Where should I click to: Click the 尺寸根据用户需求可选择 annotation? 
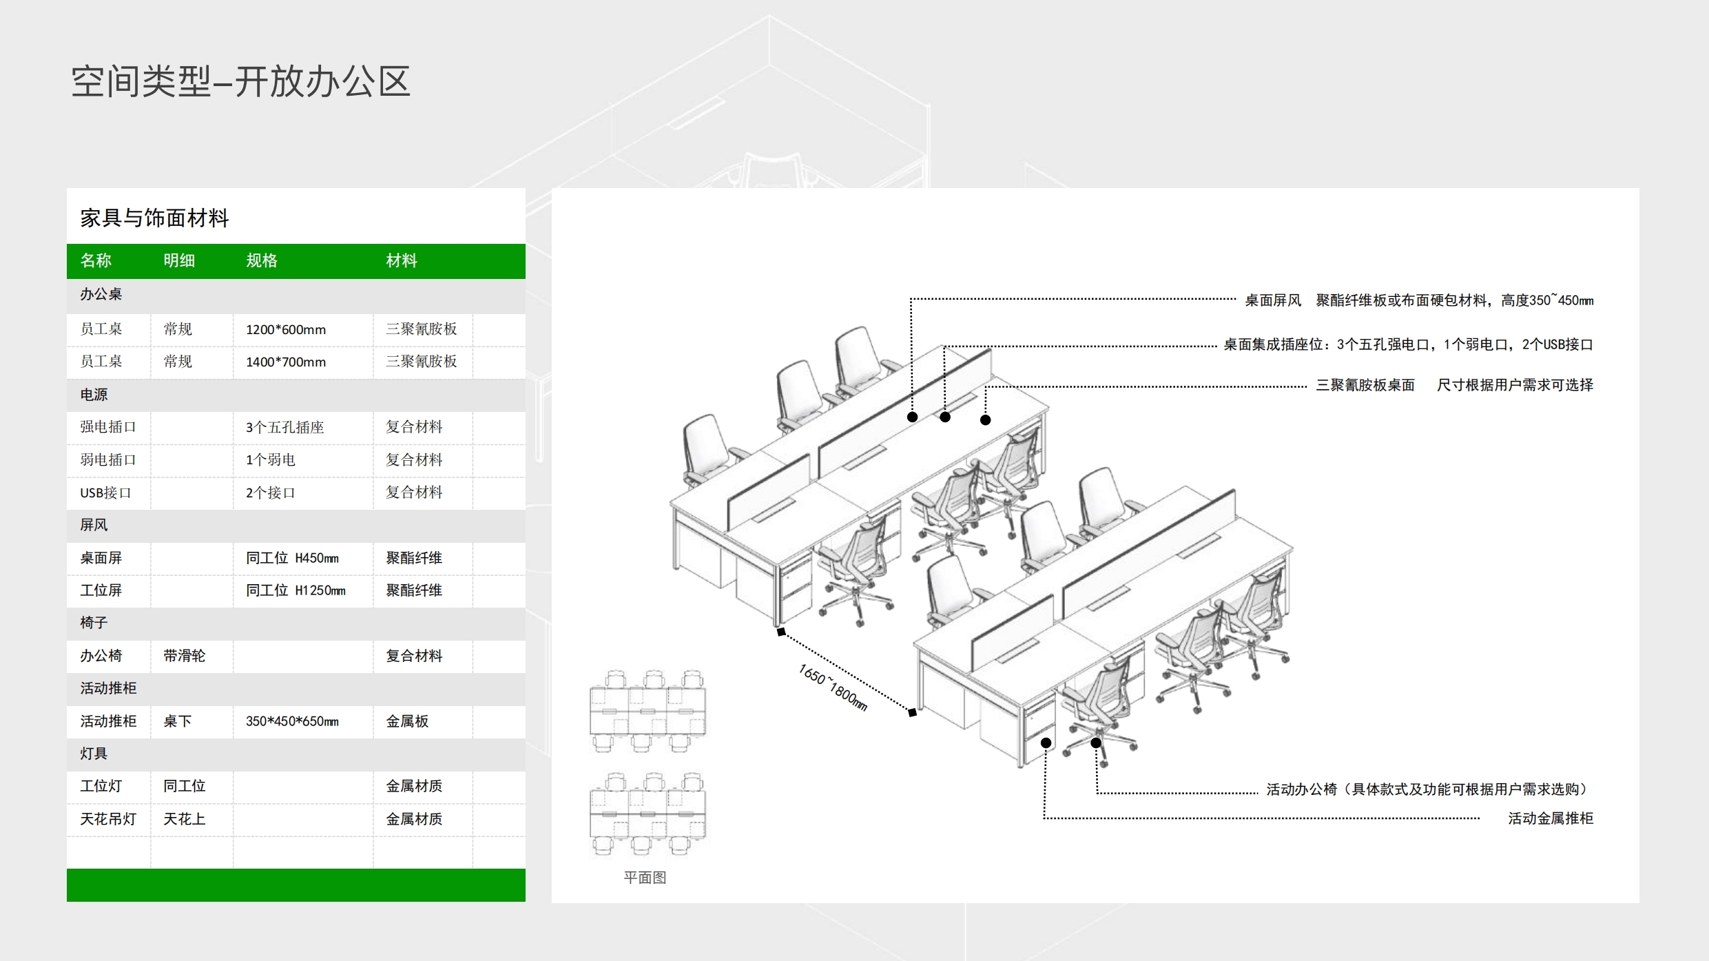[x=1515, y=385]
